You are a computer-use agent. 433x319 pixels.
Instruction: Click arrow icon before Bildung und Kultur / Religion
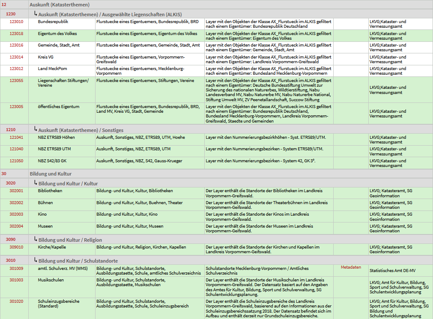[x=36, y=239]
